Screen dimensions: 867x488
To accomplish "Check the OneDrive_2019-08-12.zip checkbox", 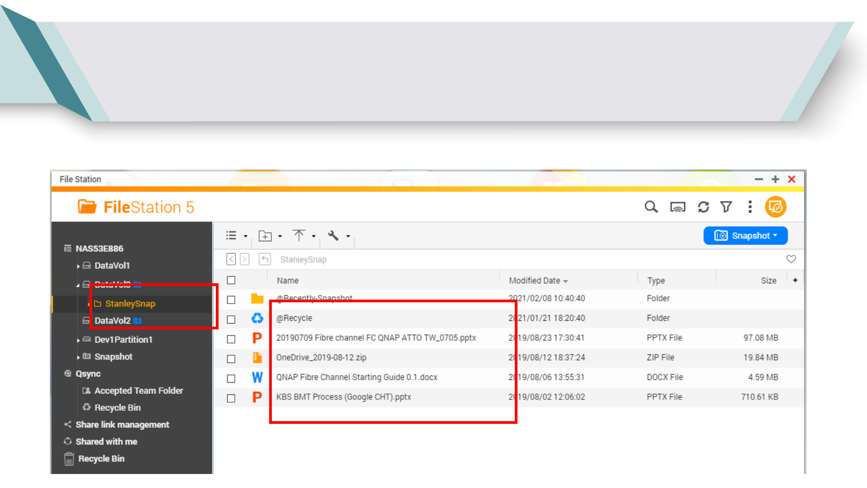I will [231, 359].
